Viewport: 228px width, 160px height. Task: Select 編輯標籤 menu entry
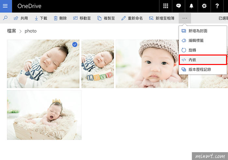pyautogui.click(x=203, y=40)
